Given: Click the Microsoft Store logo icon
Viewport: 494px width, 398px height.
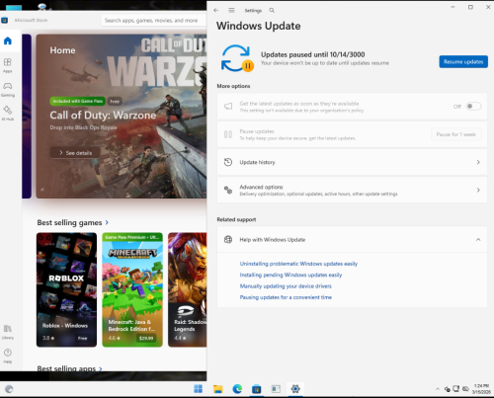Looking at the screenshot, I should tap(5, 21).
